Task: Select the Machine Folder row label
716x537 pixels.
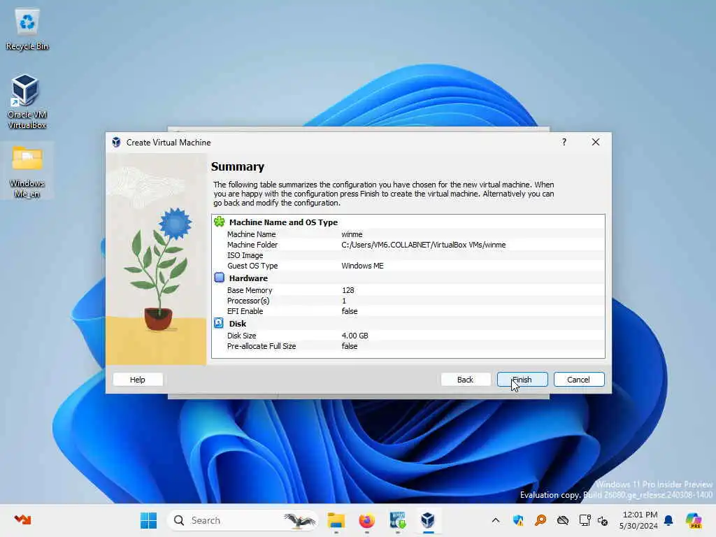Action: 252,245
